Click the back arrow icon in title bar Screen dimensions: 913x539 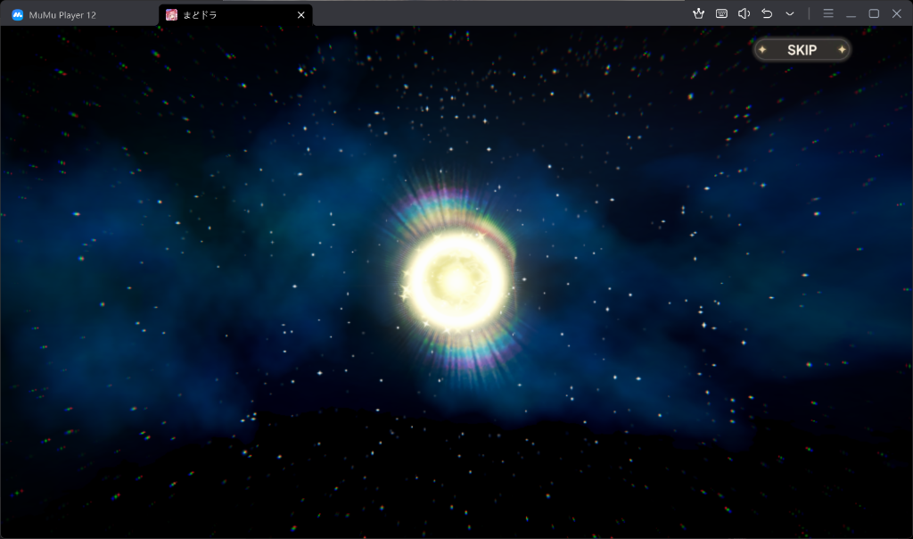pyautogui.click(x=767, y=13)
